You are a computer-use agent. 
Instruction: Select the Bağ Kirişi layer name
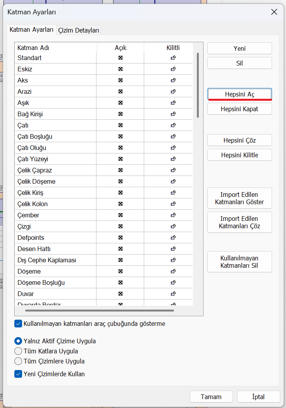(x=30, y=114)
